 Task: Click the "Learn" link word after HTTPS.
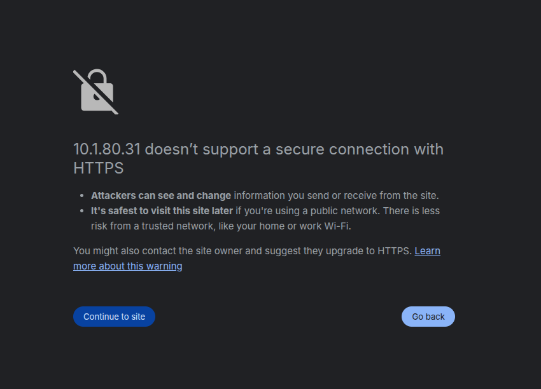(x=428, y=251)
